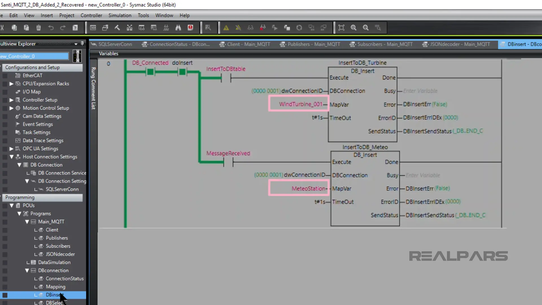Click the Fit to Screen zoom icon
542x305 pixels.
341,28
